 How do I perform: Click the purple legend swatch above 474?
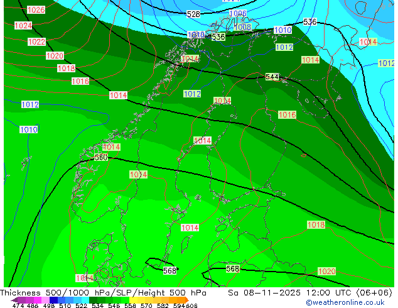pos(21,300)
